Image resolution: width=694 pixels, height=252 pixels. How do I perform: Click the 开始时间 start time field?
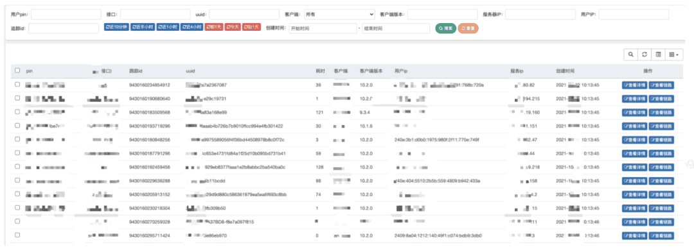tap(323, 28)
